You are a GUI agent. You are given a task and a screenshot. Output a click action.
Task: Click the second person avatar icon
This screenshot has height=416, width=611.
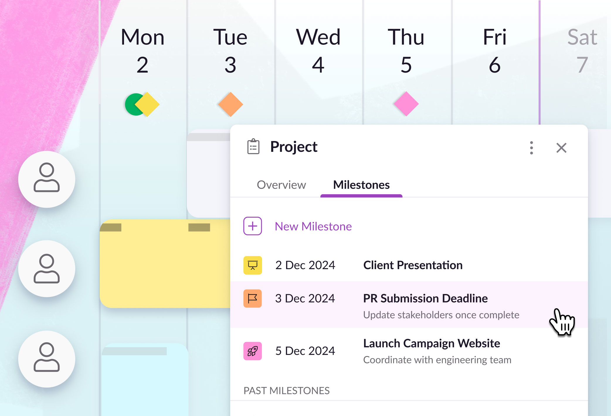point(47,269)
